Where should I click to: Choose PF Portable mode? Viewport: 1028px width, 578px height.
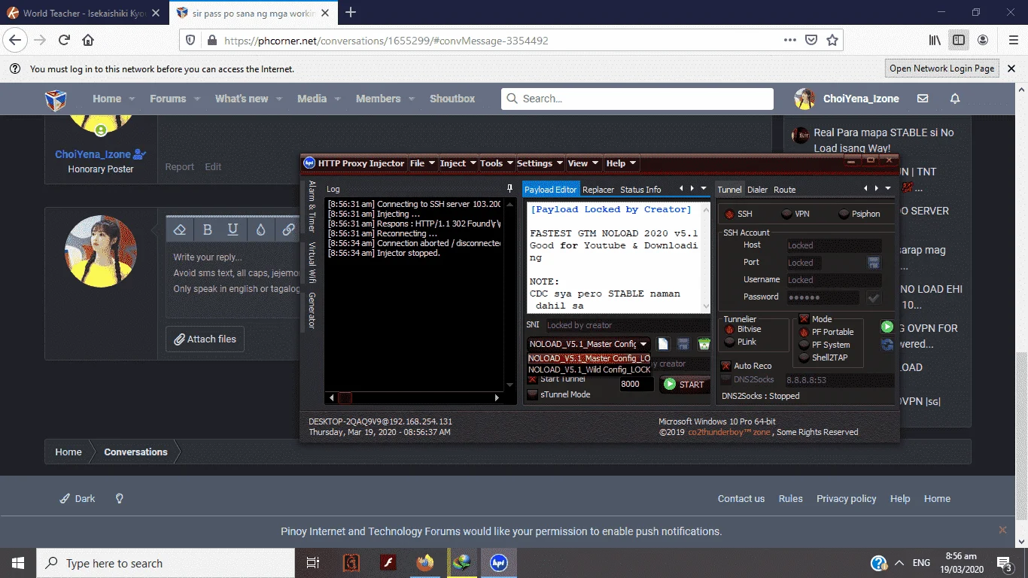826,332
